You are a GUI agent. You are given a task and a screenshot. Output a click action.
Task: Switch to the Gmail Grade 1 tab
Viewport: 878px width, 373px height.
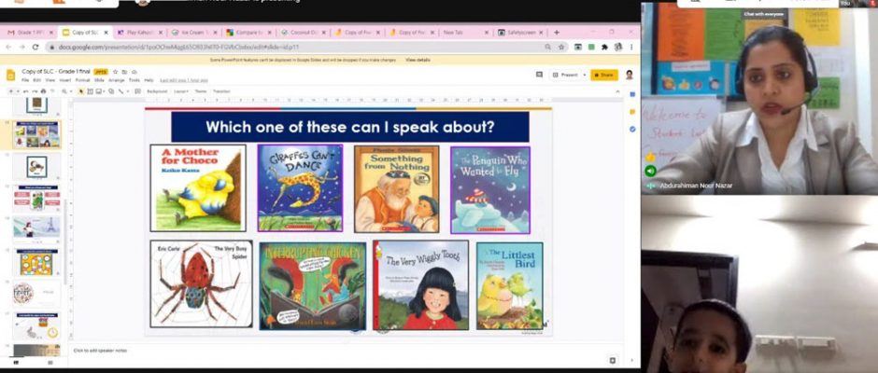tap(30, 33)
